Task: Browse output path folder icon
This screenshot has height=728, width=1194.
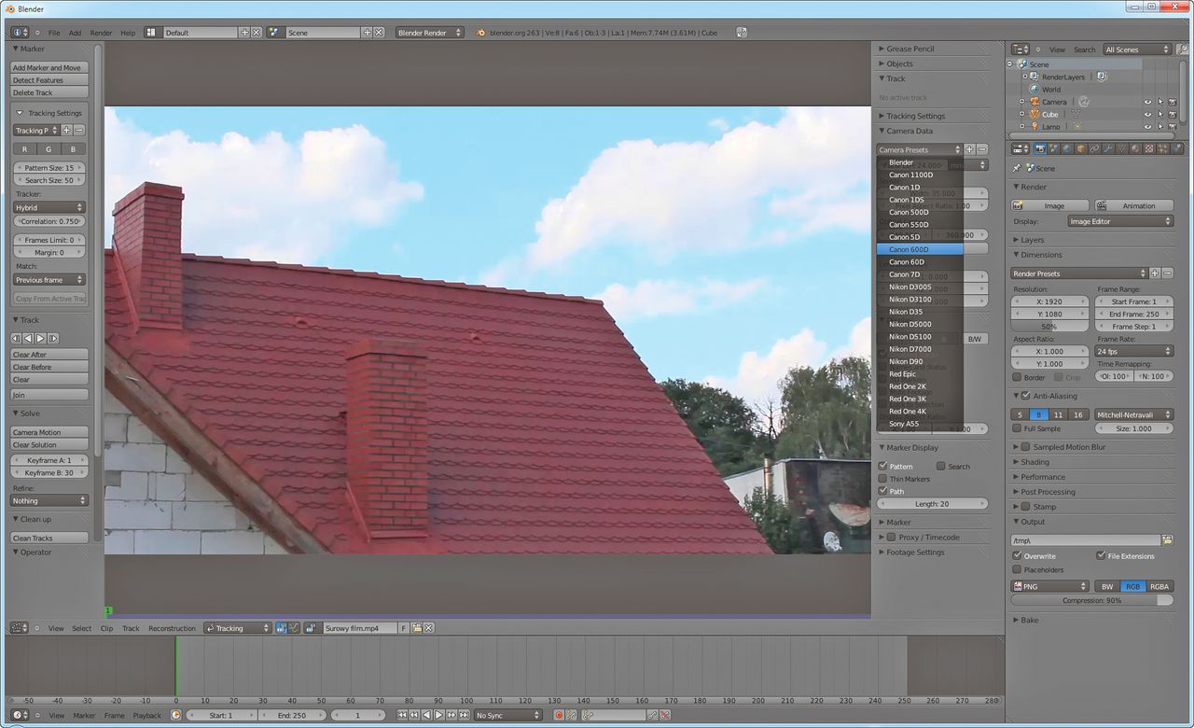Action: coord(1167,539)
